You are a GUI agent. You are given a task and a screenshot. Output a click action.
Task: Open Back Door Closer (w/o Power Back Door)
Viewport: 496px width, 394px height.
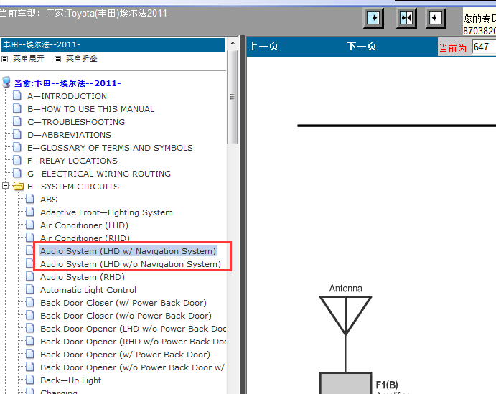[126, 316]
